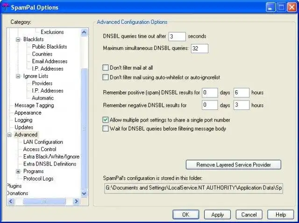Viewport: 299px width, 223px height.
Task: Click positive DNSBL results days field
Action: coord(210,93)
